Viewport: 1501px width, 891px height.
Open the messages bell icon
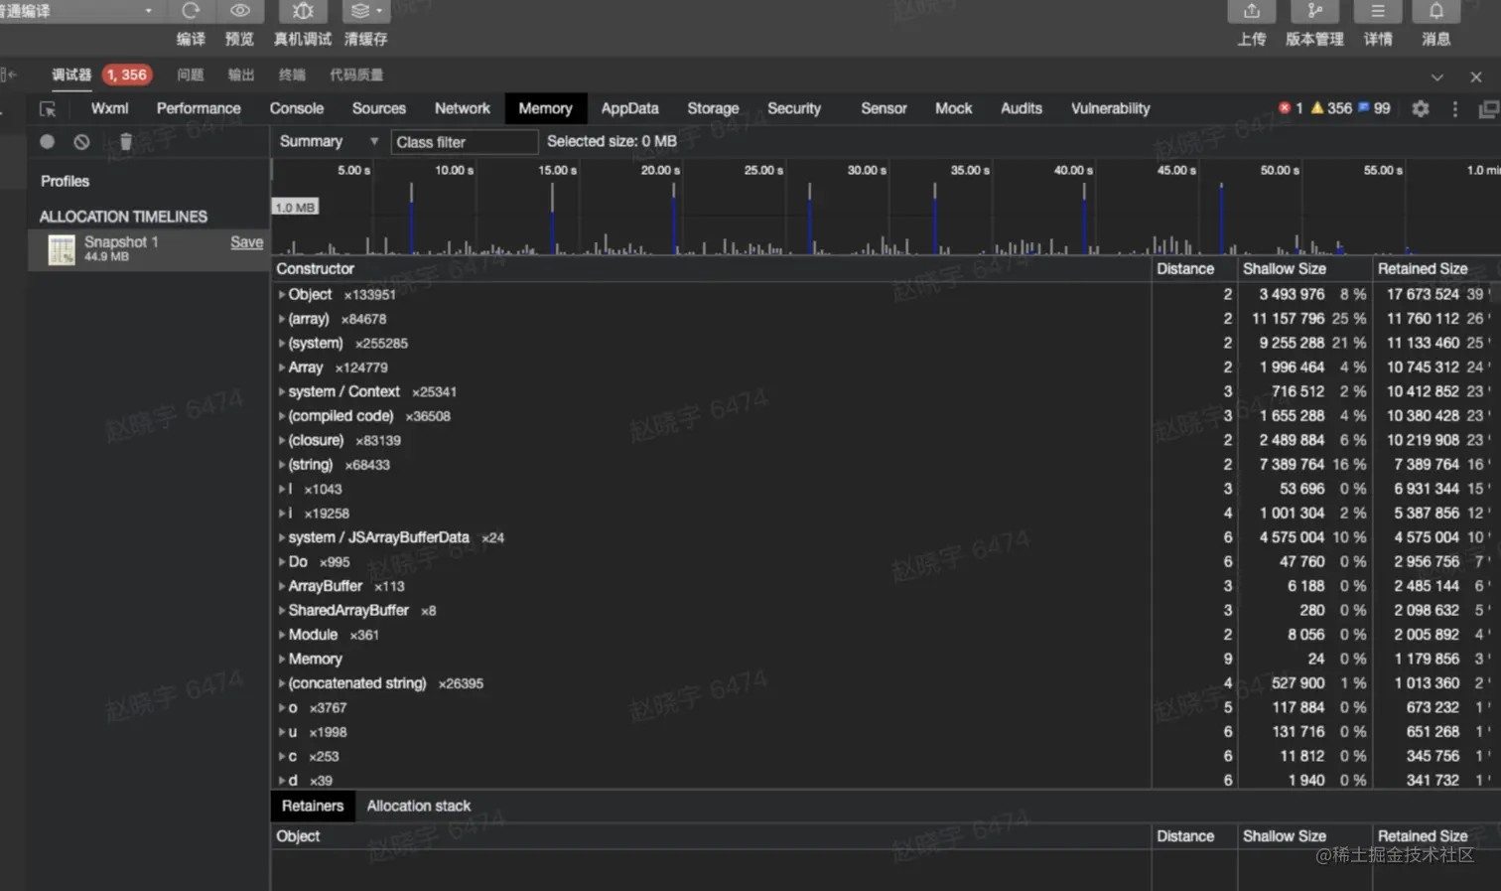[x=1436, y=11]
